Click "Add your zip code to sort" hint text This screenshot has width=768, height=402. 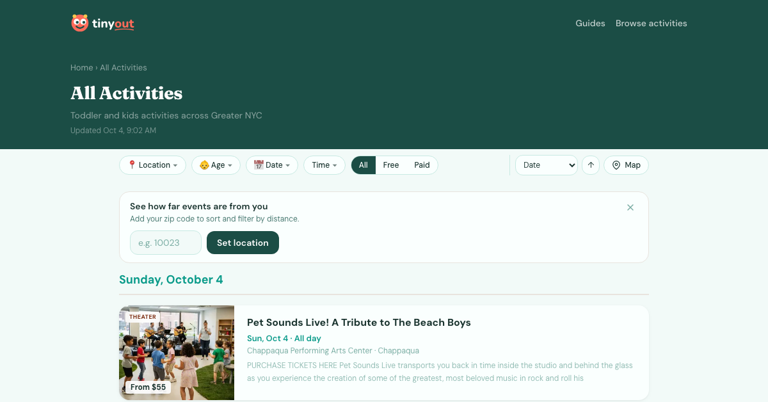click(x=214, y=219)
